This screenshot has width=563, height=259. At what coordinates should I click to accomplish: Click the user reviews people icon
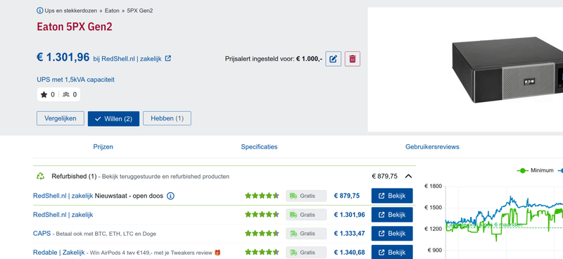click(65, 94)
